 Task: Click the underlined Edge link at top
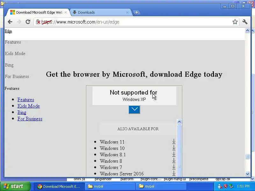(x=8, y=31)
